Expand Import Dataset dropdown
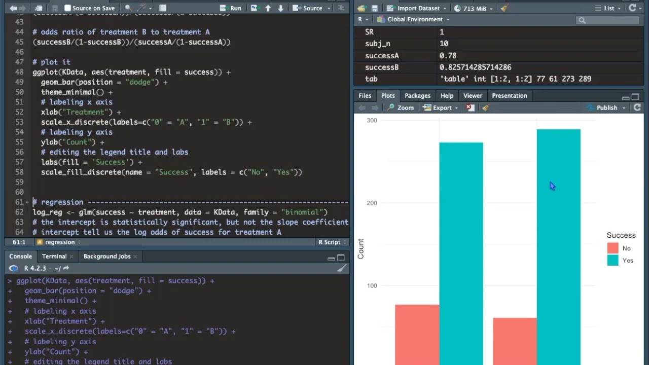Screen dimensions: 649x365 click(x=415, y=8)
